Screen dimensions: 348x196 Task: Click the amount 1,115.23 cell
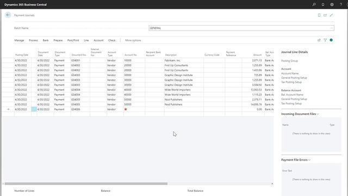[253, 95]
